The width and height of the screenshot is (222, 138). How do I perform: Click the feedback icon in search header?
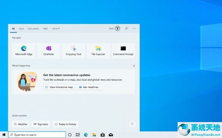click(x=127, y=28)
